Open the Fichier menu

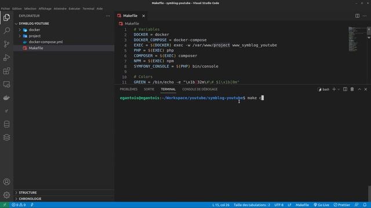pyautogui.click(x=5, y=9)
